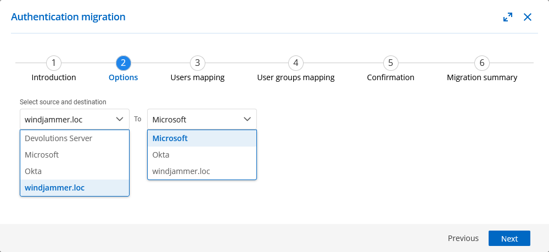Select Microsoft in the destination list

pyautogui.click(x=202, y=138)
